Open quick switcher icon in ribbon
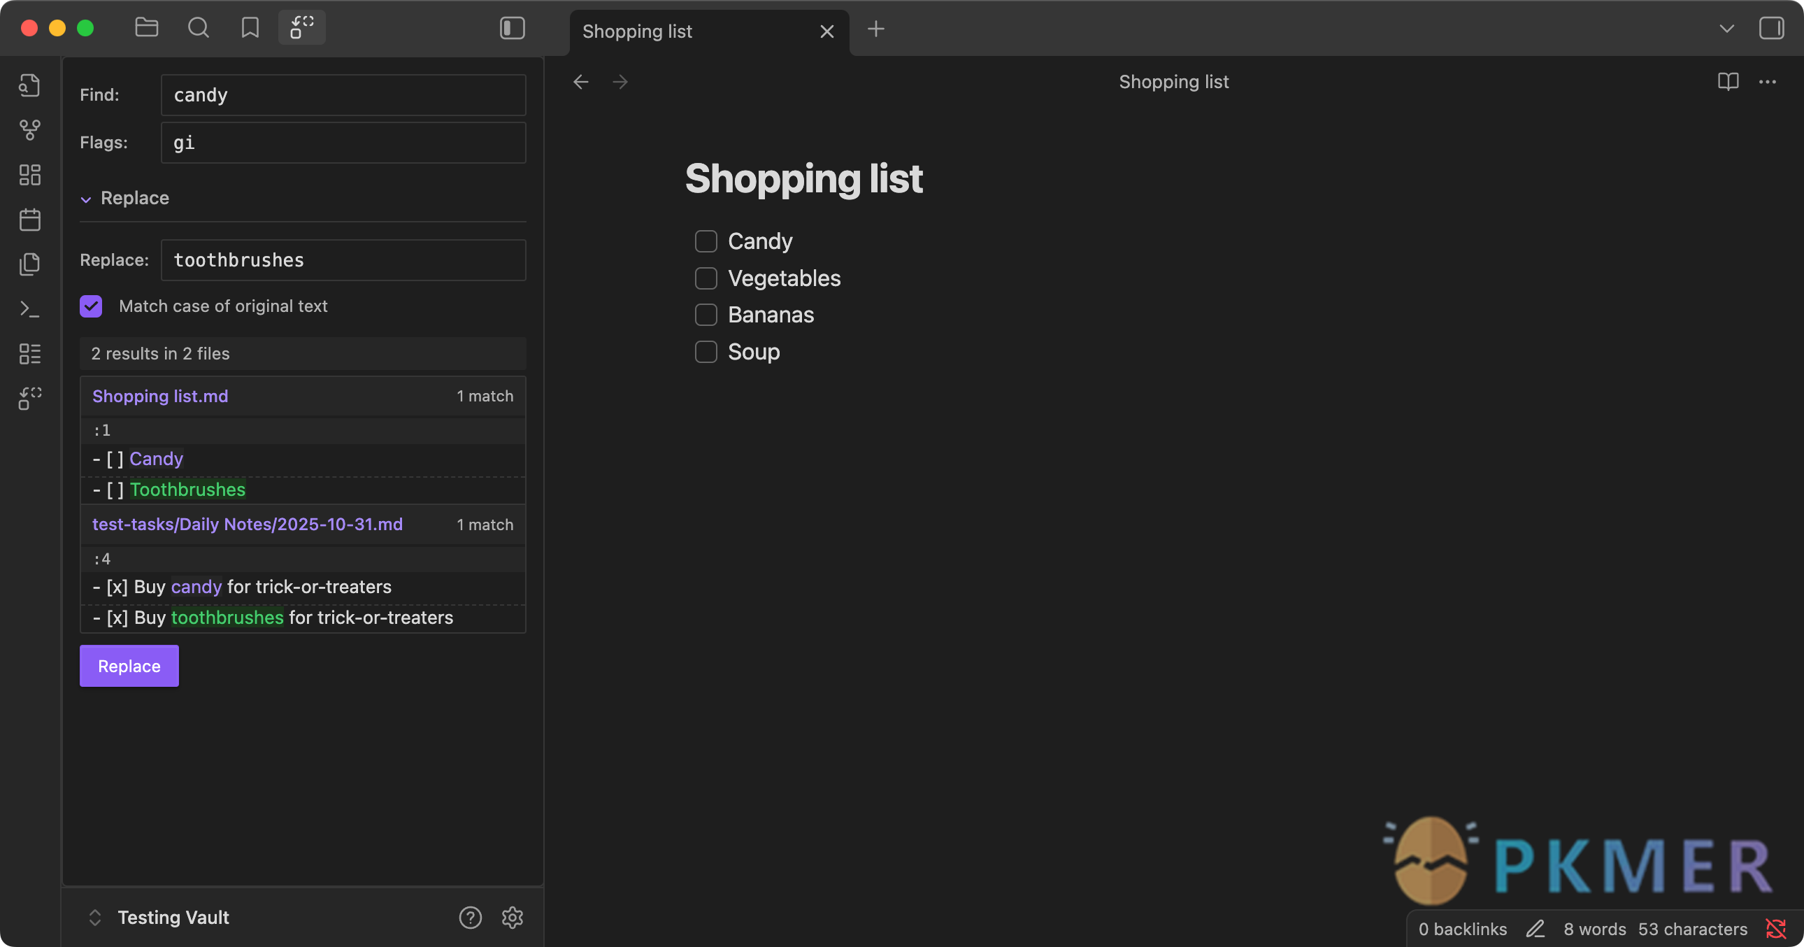The image size is (1804, 947). (x=29, y=85)
